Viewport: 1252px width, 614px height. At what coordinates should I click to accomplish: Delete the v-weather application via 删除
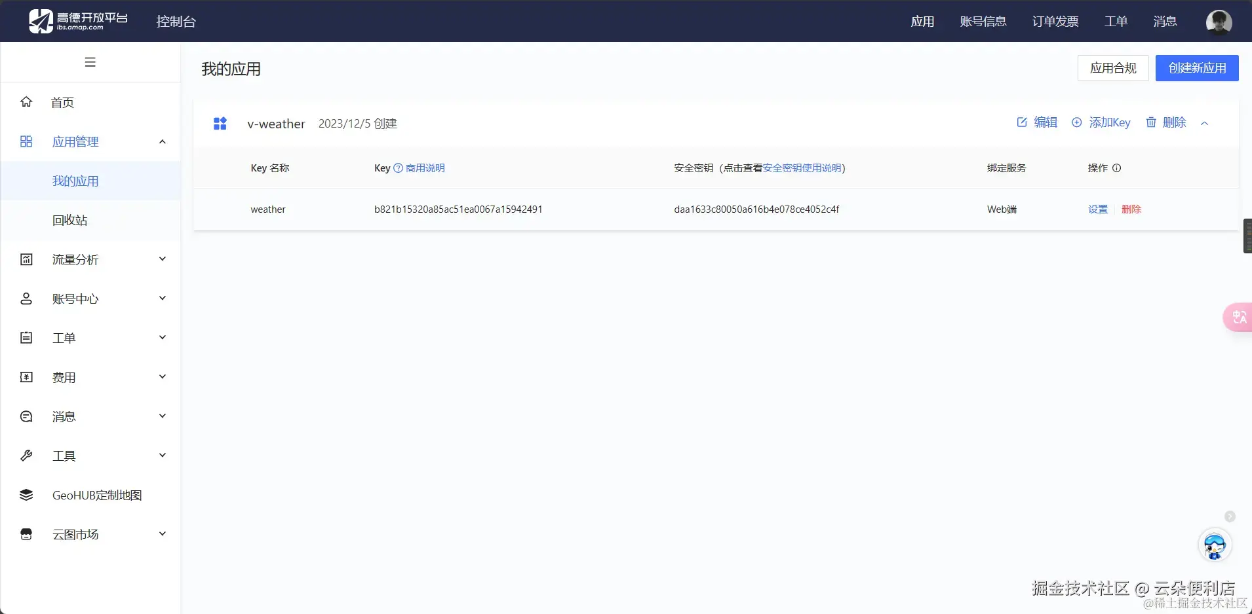1165,122
